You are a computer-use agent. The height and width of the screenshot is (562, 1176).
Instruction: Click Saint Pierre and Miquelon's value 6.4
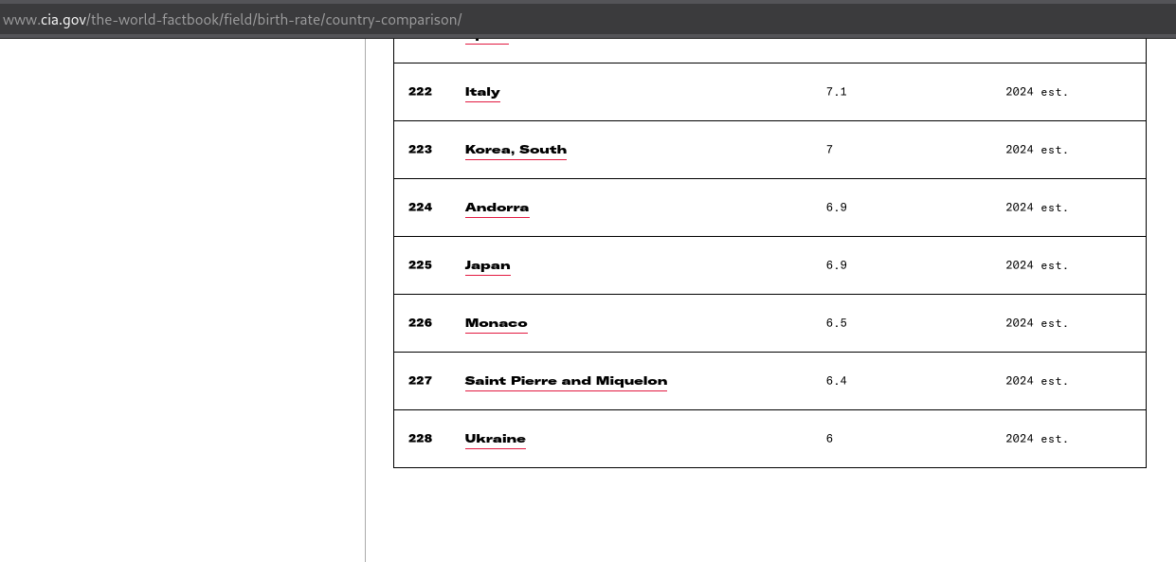pyautogui.click(x=836, y=381)
